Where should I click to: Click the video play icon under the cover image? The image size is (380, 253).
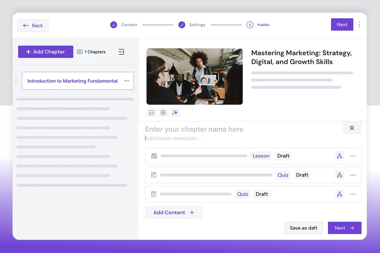point(163,112)
